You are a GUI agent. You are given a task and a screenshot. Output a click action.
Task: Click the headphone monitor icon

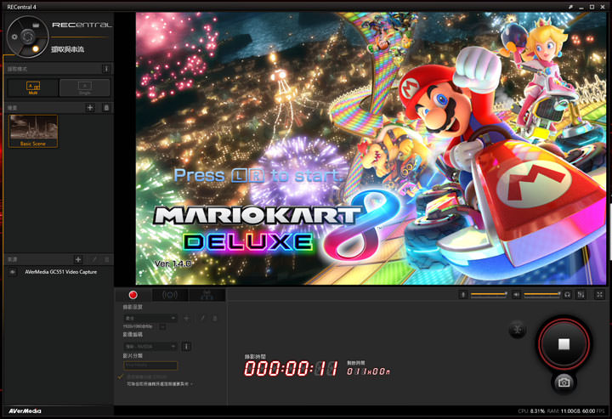click(x=567, y=294)
